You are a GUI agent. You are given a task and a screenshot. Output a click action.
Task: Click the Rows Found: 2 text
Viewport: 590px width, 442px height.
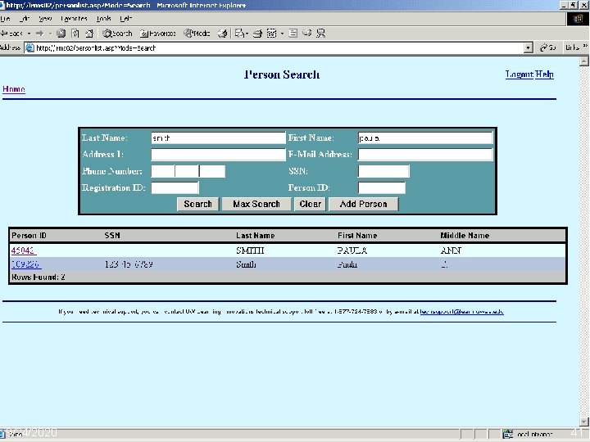pyautogui.click(x=38, y=277)
